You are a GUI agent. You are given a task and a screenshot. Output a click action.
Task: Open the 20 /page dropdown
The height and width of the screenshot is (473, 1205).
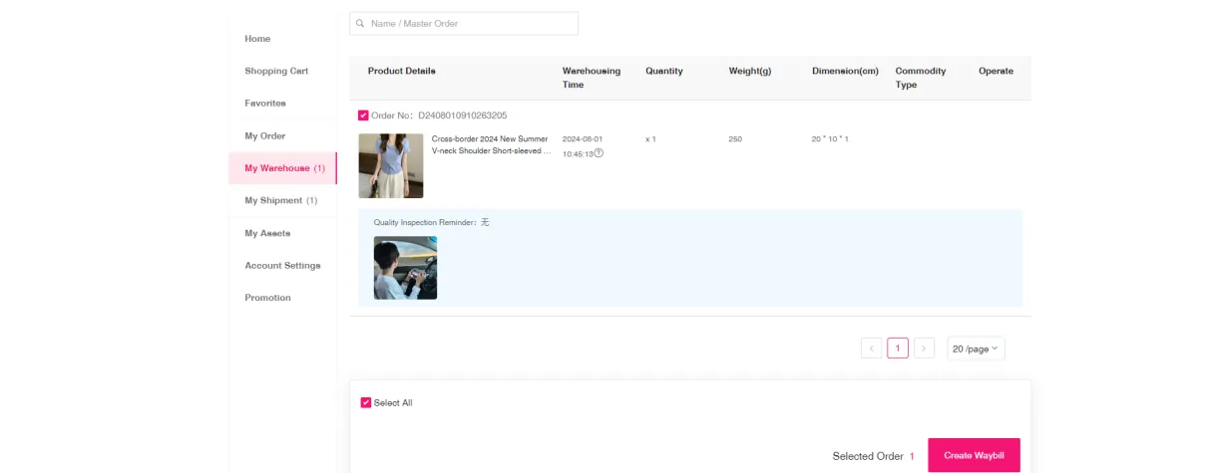click(976, 349)
